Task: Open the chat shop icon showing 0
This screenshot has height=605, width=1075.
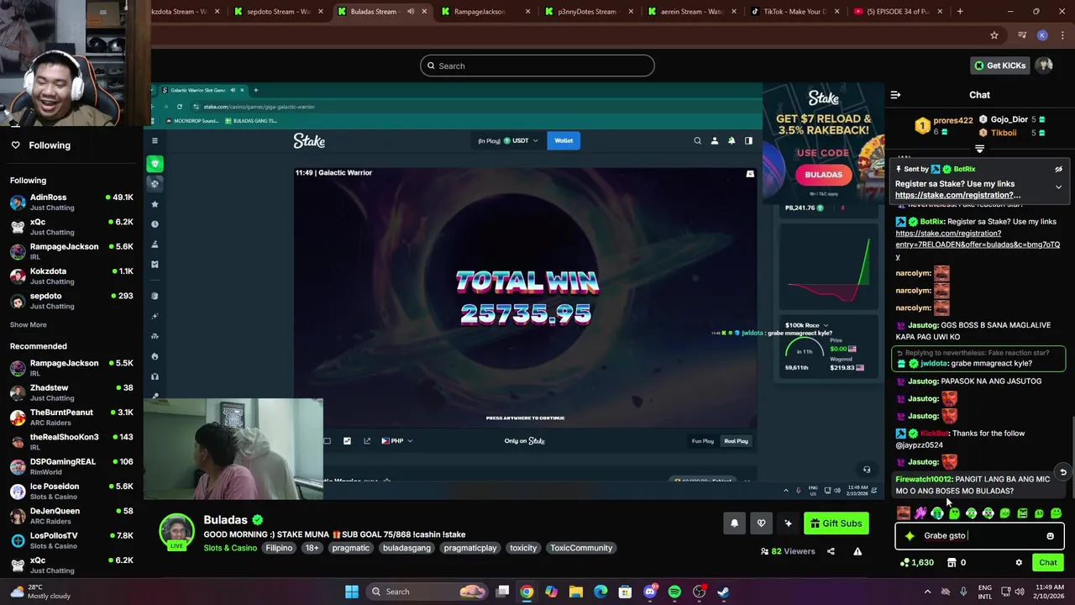Action: [x=957, y=562]
